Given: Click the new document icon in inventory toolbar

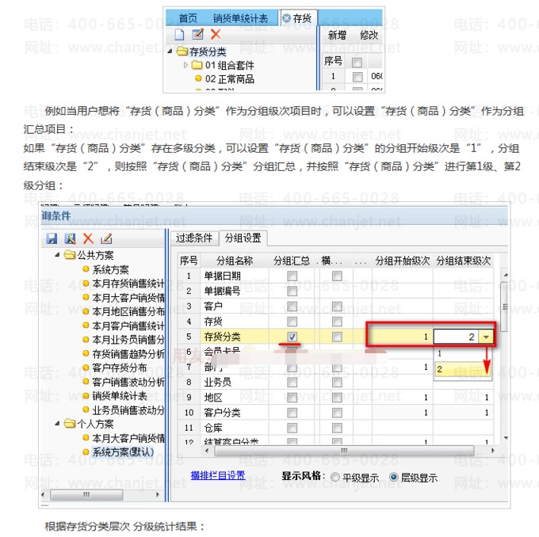Looking at the screenshot, I should [x=179, y=34].
